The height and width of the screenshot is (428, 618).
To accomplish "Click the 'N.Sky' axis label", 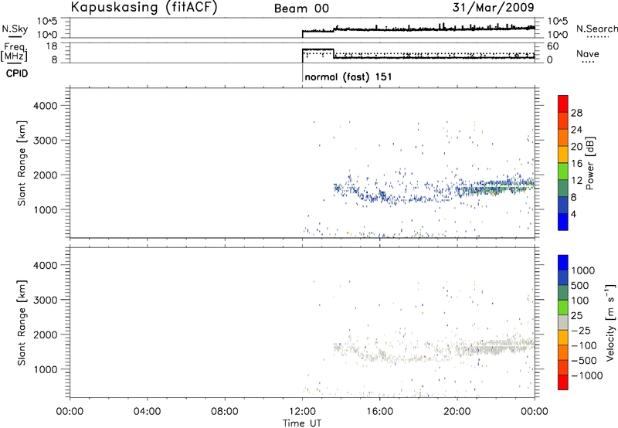I will [x=15, y=29].
